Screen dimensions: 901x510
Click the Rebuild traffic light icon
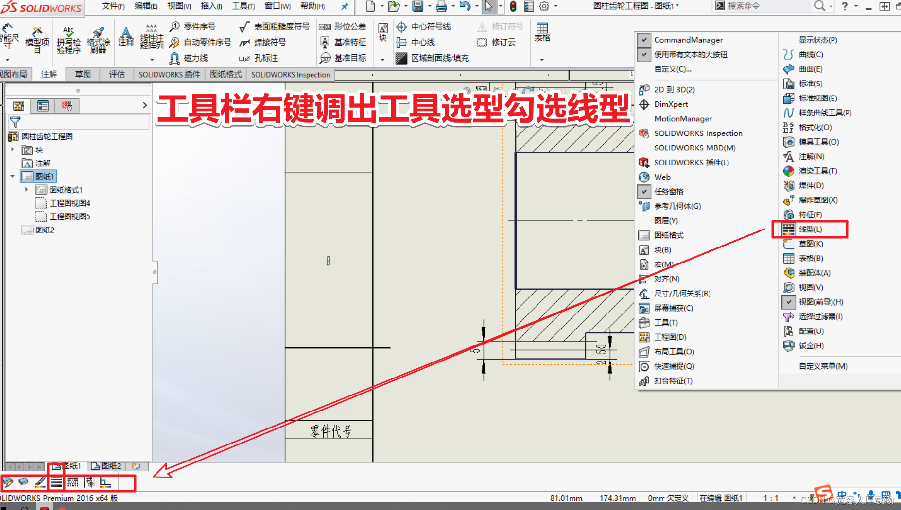point(513,6)
